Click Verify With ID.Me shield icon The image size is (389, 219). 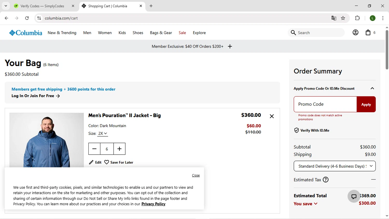pyautogui.click(x=296, y=130)
